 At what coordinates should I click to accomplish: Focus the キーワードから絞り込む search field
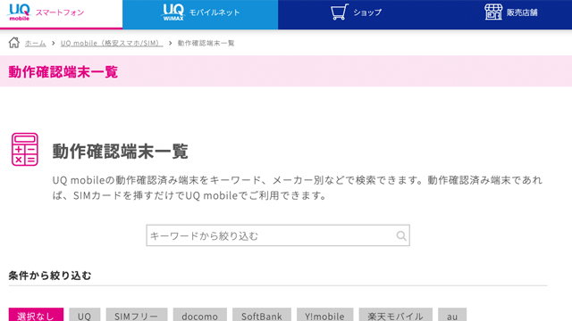(x=278, y=235)
